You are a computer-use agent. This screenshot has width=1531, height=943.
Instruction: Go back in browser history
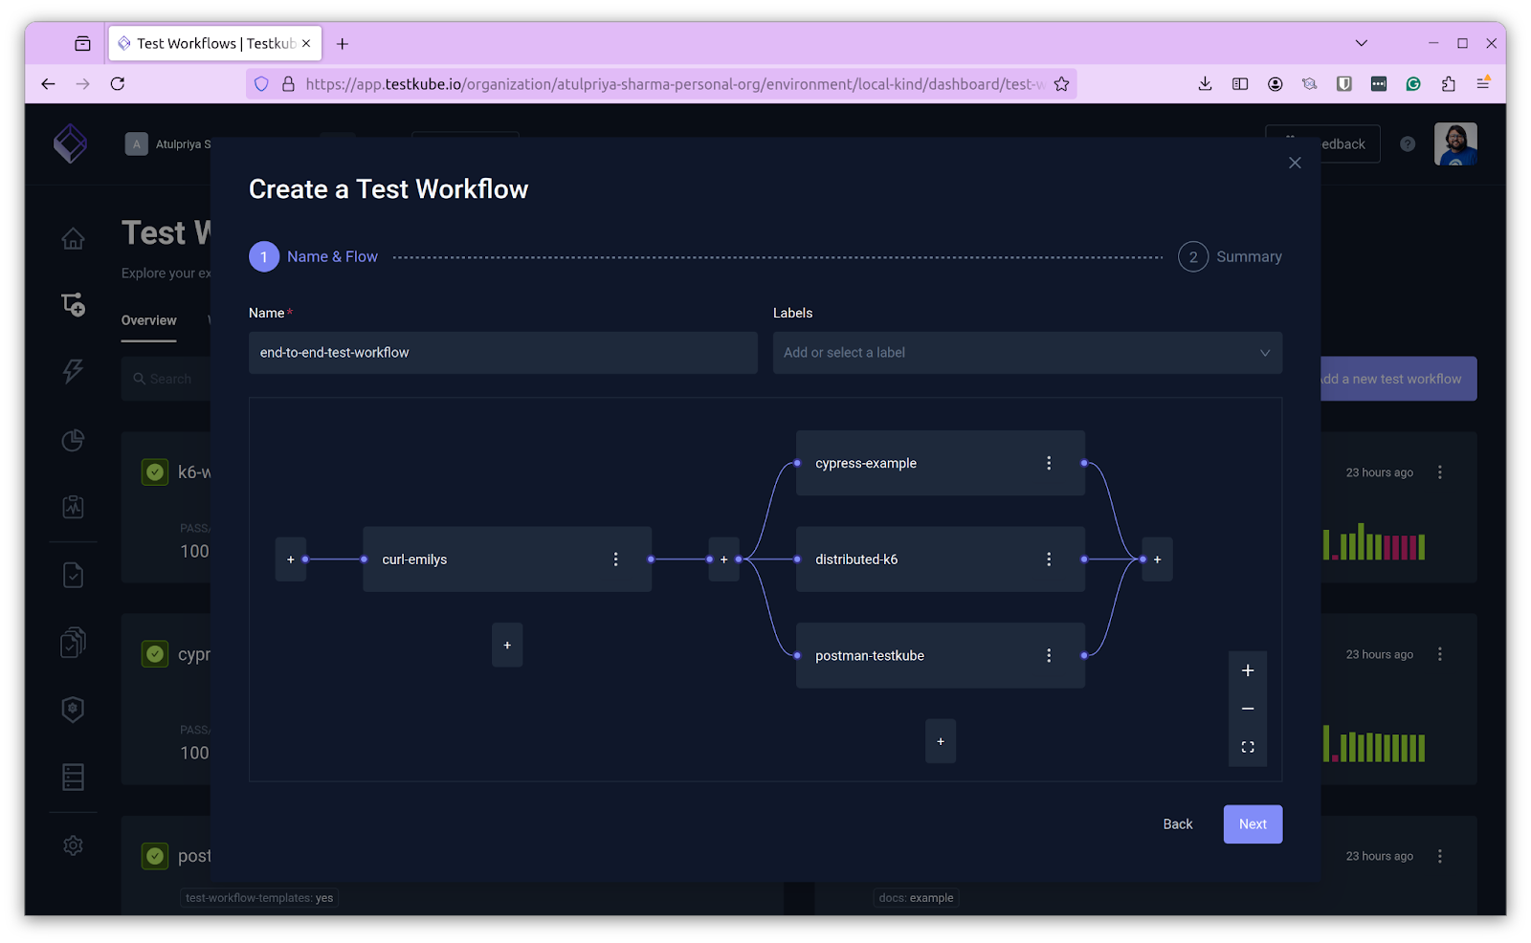coord(48,84)
